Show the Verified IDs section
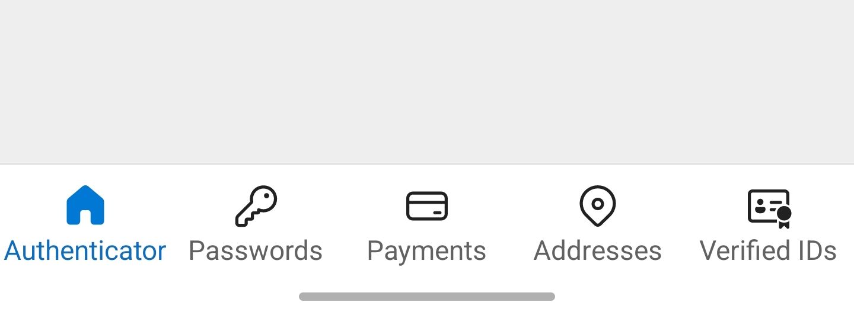Image resolution: width=854 pixels, height=312 pixels. (769, 225)
